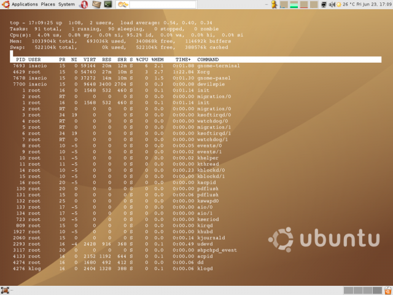Click the Deskbar search magnifier icon
393x295 pixels.
click(123, 4)
